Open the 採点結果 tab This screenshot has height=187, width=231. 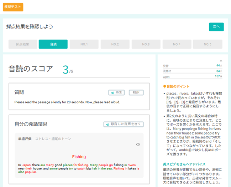(23, 44)
